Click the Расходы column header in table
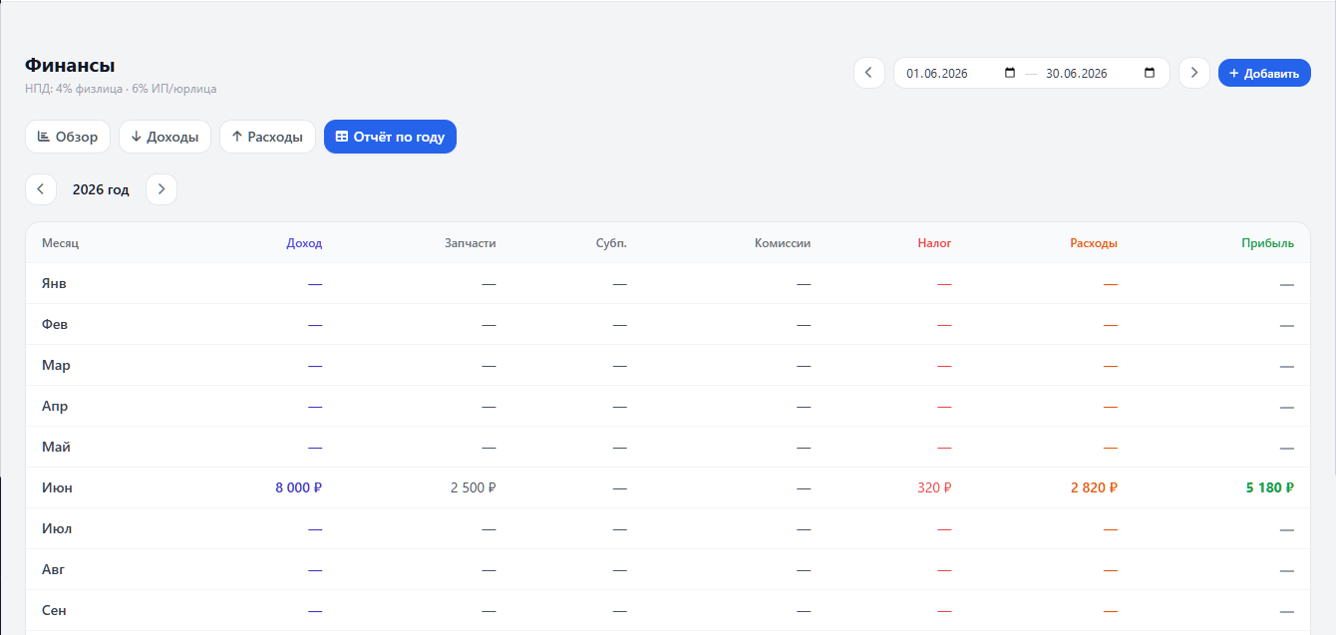The image size is (1336, 635). tap(1094, 243)
